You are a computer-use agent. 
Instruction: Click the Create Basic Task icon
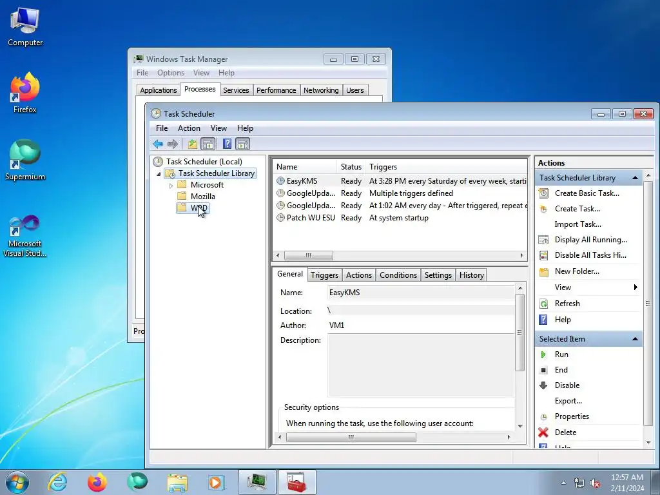pos(543,193)
